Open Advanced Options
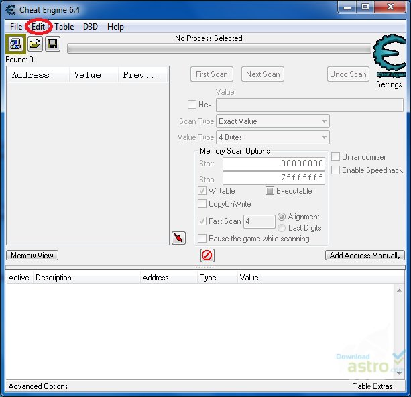Image resolution: width=411 pixels, height=397 pixels. tap(38, 386)
